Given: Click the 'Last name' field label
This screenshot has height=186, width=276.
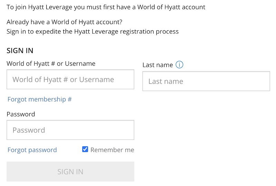Looking at the screenshot, I should (x=158, y=65).
